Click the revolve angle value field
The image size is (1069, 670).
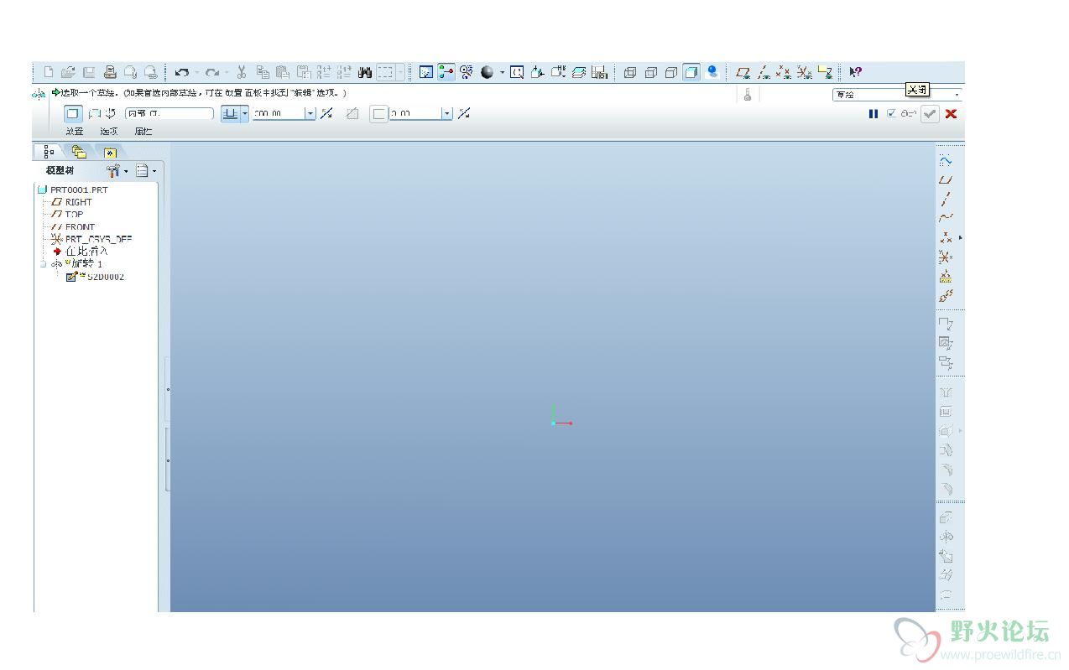tap(279, 113)
